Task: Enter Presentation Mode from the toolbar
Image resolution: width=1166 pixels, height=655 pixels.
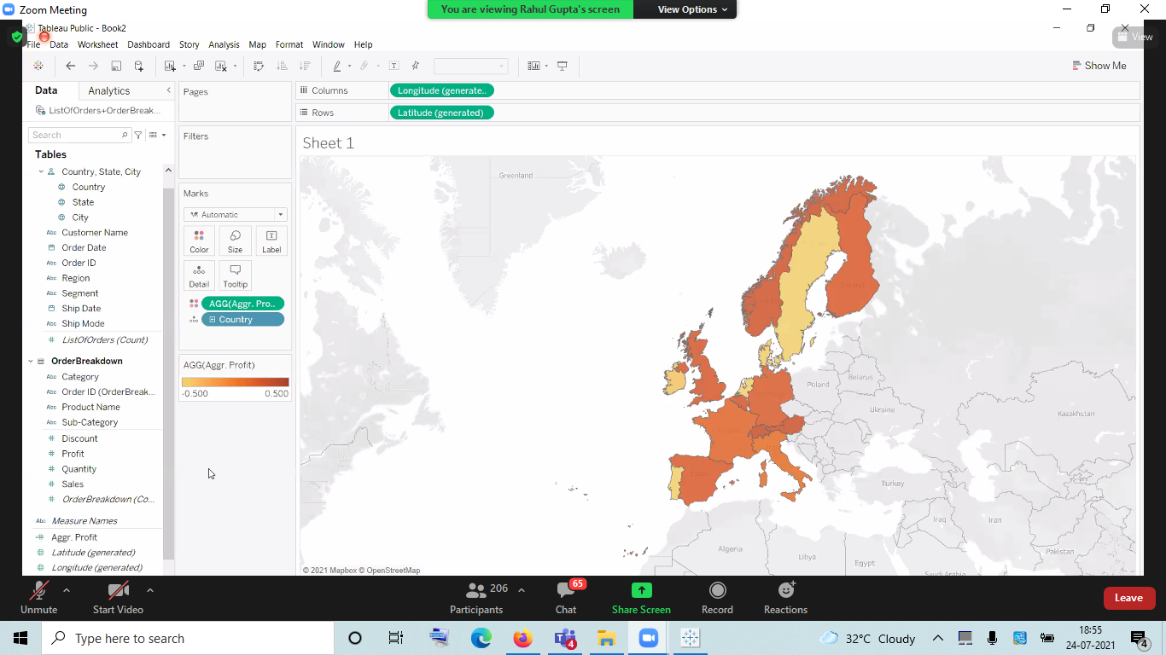Action: click(x=563, y=67)
